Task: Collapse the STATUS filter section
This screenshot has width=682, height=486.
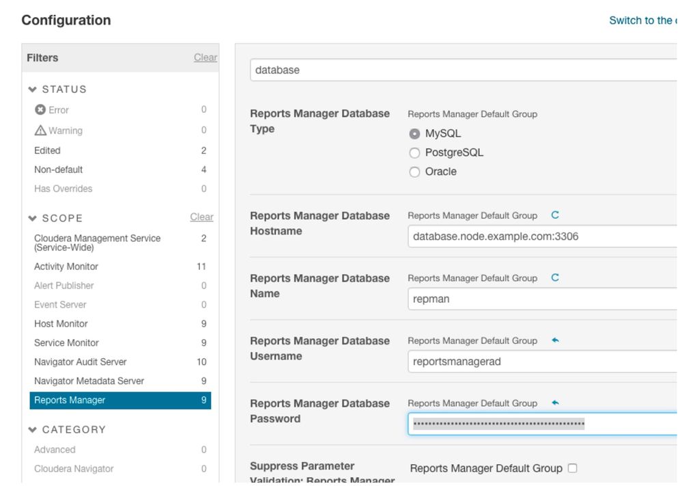Action: point(33,90)
